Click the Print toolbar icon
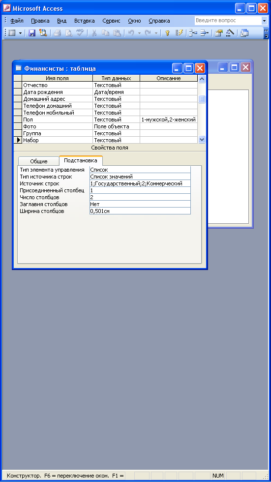 tap(58, 33)
